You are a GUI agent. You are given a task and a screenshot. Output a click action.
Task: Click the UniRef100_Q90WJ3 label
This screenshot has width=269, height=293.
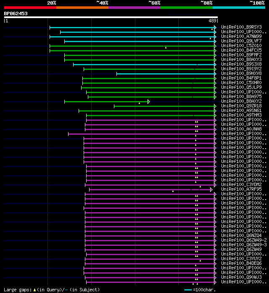click(x=241, y=277)
